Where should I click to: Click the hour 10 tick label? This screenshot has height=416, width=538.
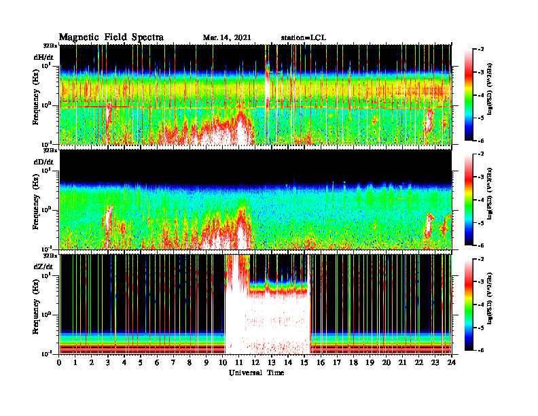tap(222, 362)
